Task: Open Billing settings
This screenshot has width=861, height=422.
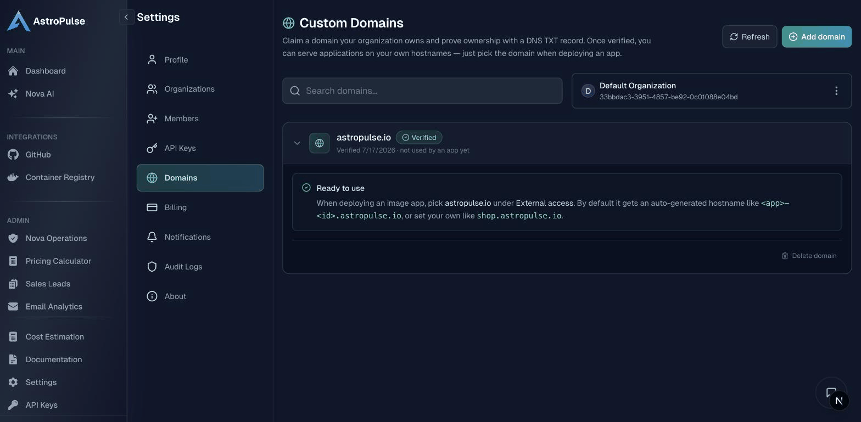Action: 200,207
